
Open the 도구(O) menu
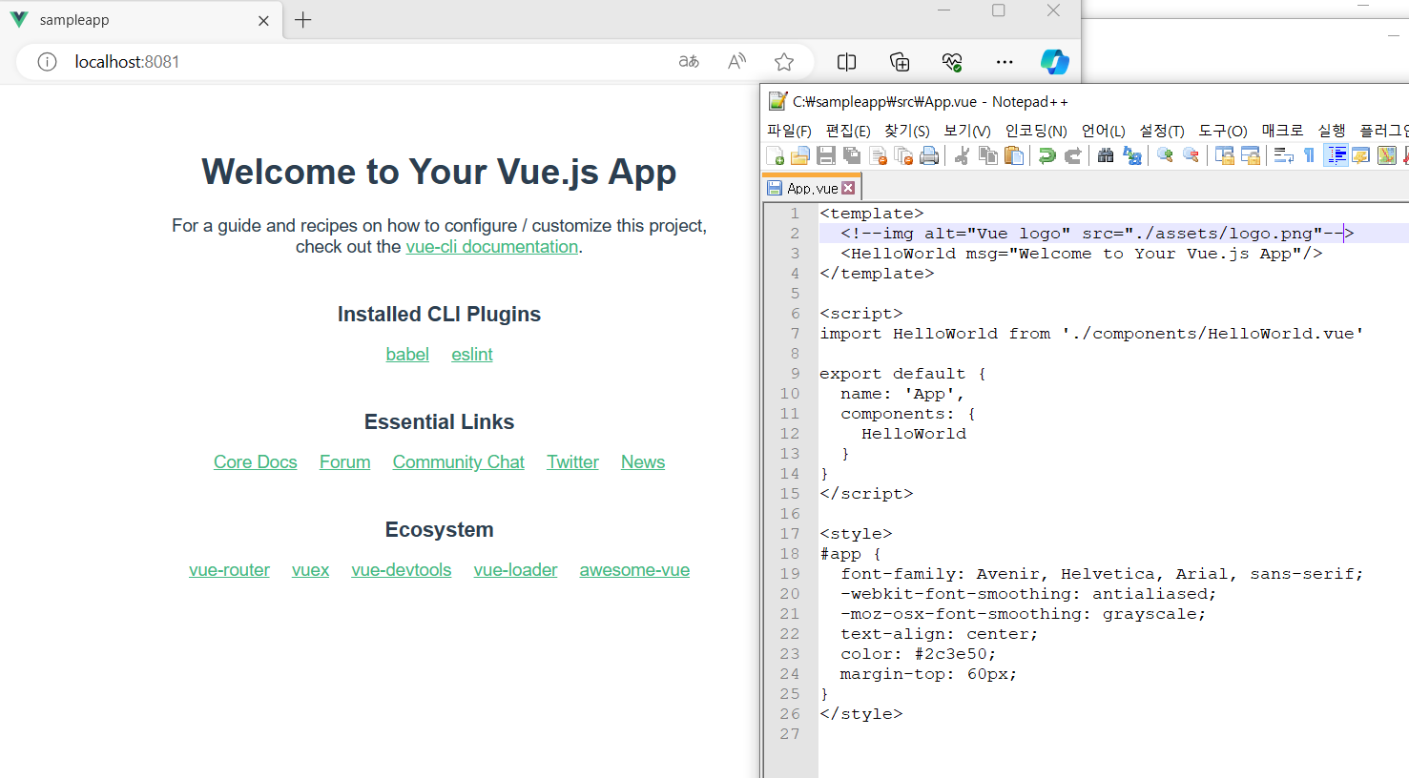1223,131
